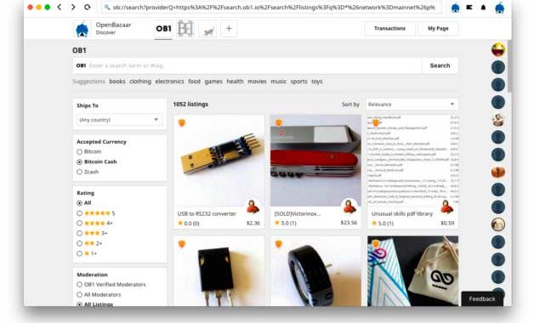Choose the books suggestion
Viewport: 534px width, 323px height.
click(117, 82)
